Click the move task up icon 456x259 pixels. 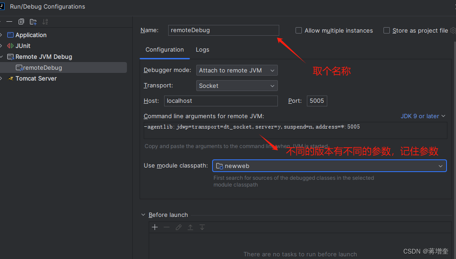click(190, 227)
